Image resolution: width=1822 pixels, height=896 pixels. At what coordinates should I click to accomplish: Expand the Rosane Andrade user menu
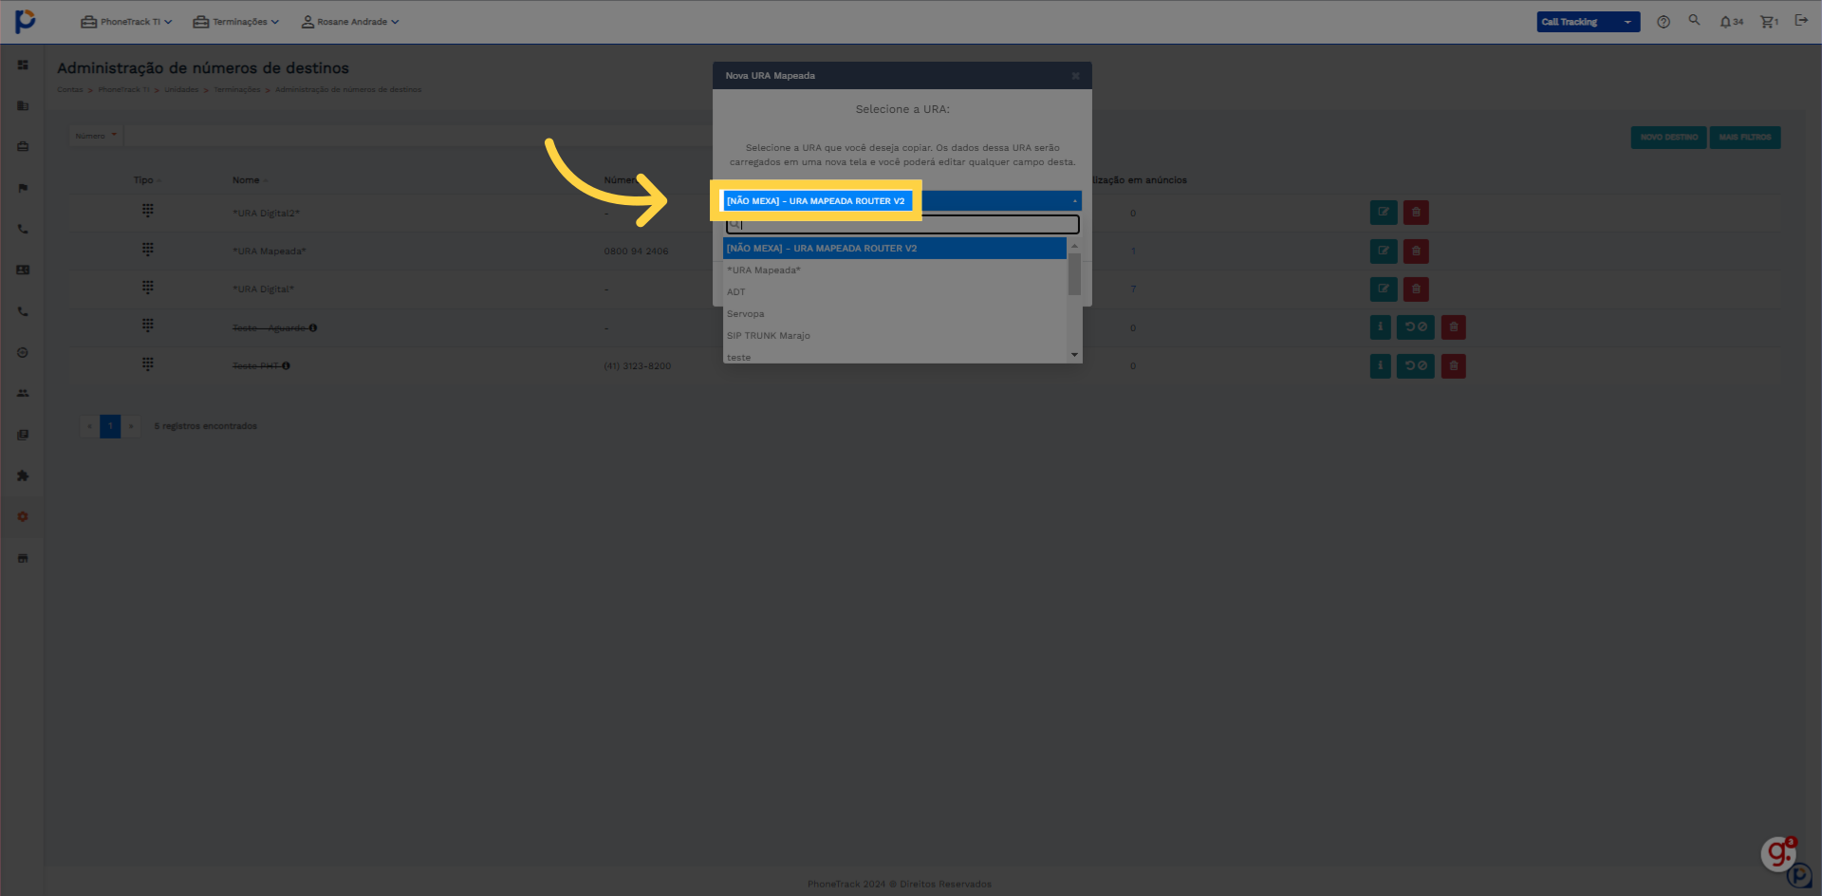[x=350, y=22]
